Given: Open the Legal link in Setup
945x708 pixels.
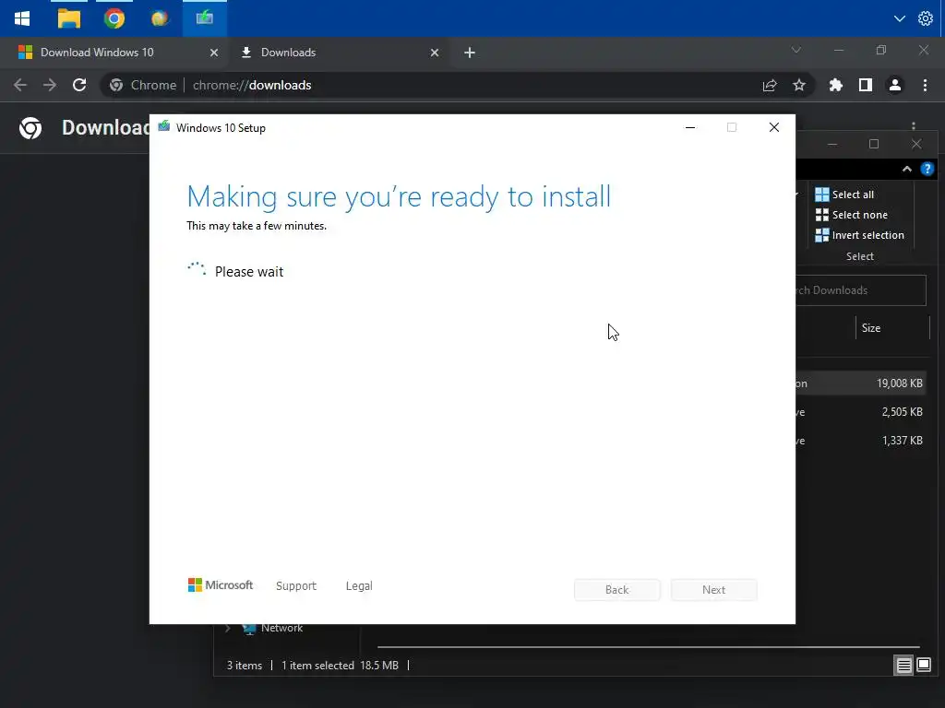Looking at the screenshot, I should (359, 585).
